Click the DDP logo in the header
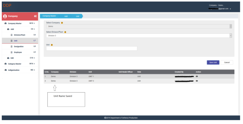The height and width of the screenshot is (124, 243). pos(7,5)
